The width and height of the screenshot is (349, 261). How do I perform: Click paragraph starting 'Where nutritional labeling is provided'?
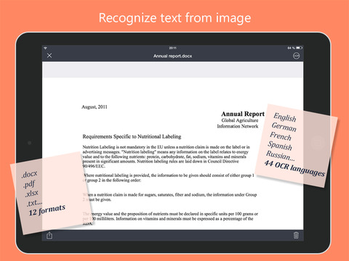coord(169,178)
